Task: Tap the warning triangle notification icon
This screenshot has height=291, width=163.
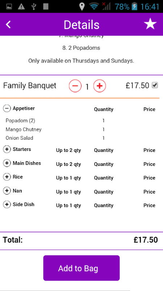Action: [x=21, y=7]
